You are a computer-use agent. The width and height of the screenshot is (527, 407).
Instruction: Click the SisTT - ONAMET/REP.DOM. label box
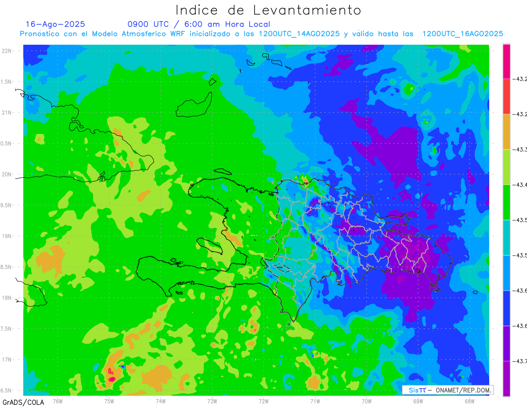(x=448, y=390)
